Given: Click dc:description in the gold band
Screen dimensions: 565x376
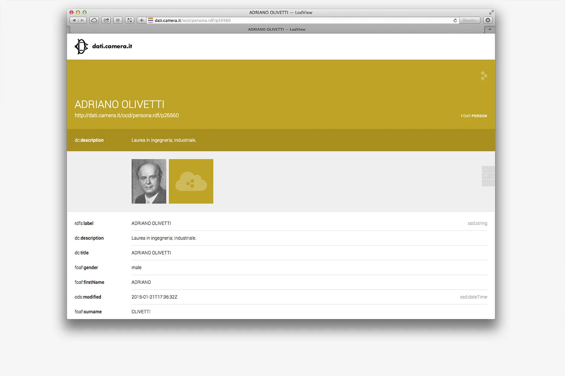Looking at the screenshot, I should [89, 140].
